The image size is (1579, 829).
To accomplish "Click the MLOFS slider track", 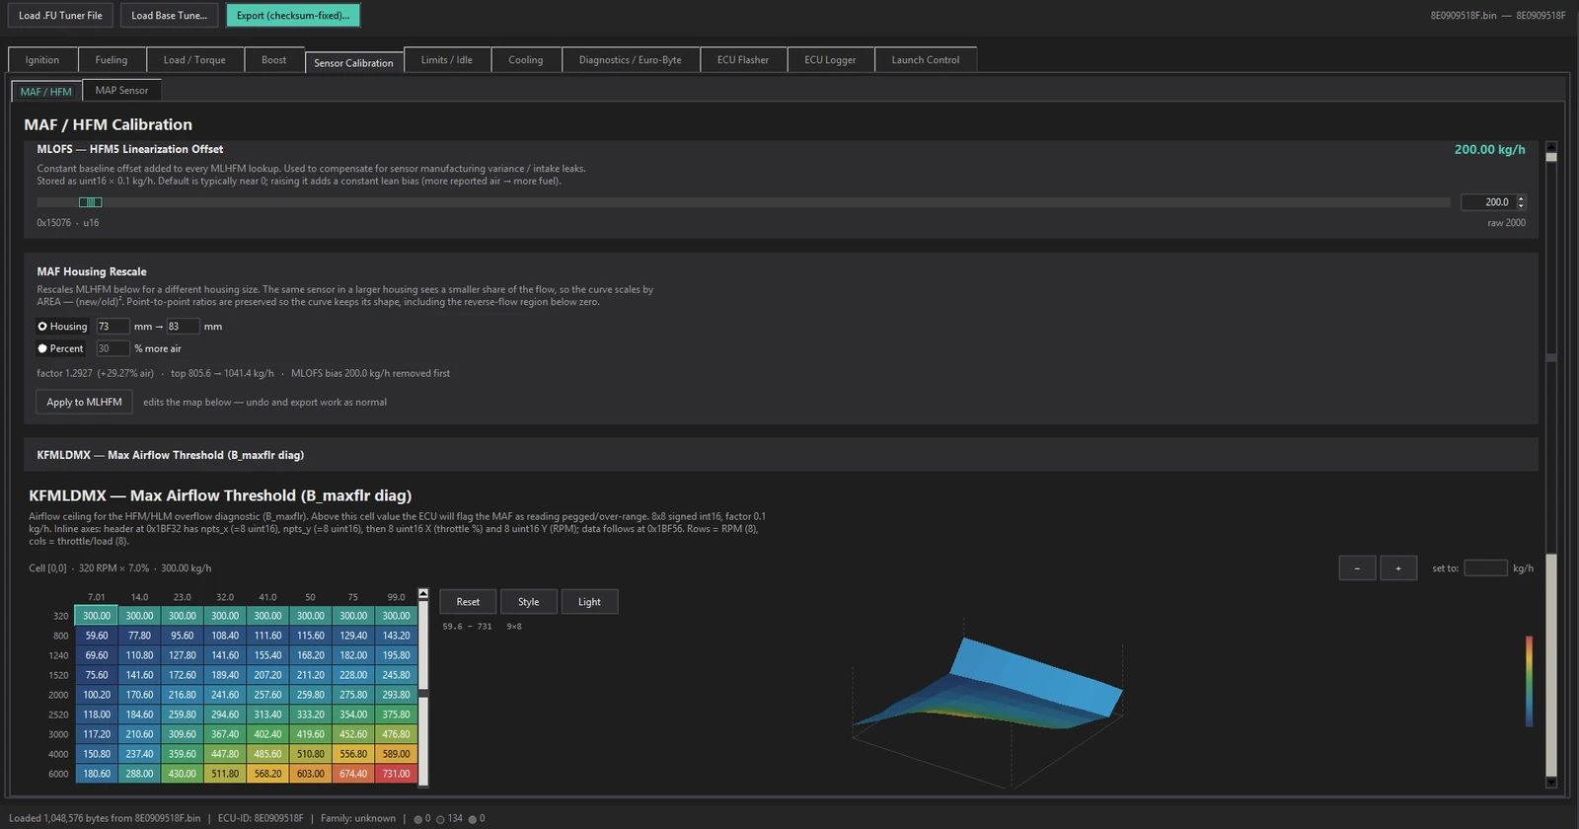I will tap(744, 202).
